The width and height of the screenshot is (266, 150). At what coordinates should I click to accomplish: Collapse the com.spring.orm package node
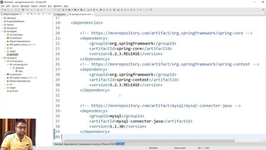tap(8, 65)
